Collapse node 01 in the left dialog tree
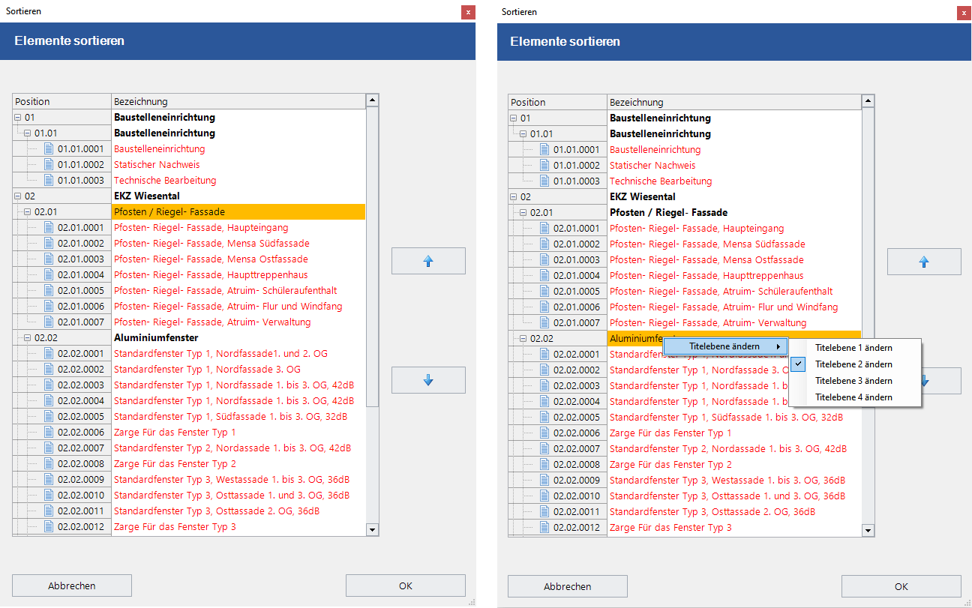The height and width of the screenshot is (608, 972). point(18,118)
